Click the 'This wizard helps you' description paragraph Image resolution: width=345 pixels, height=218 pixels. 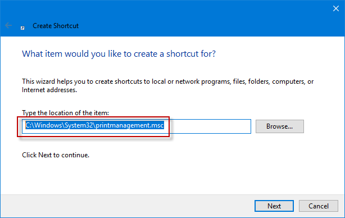click(167, 85)
